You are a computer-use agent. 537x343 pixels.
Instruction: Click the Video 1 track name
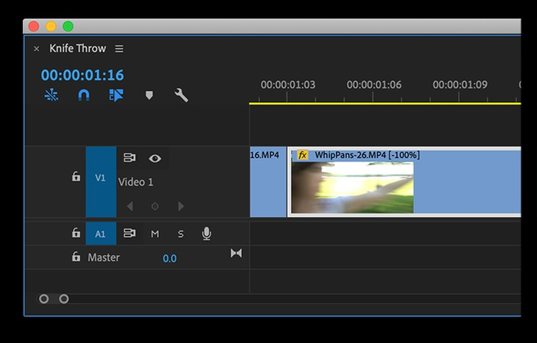(136, 182)
